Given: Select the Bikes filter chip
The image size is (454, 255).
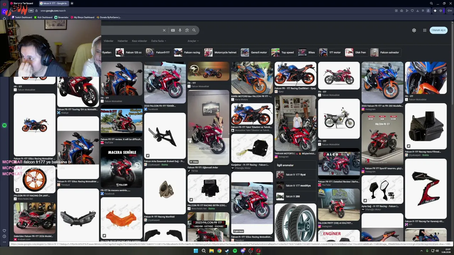Looking at the screenshot, I should (x=307, y=52).
